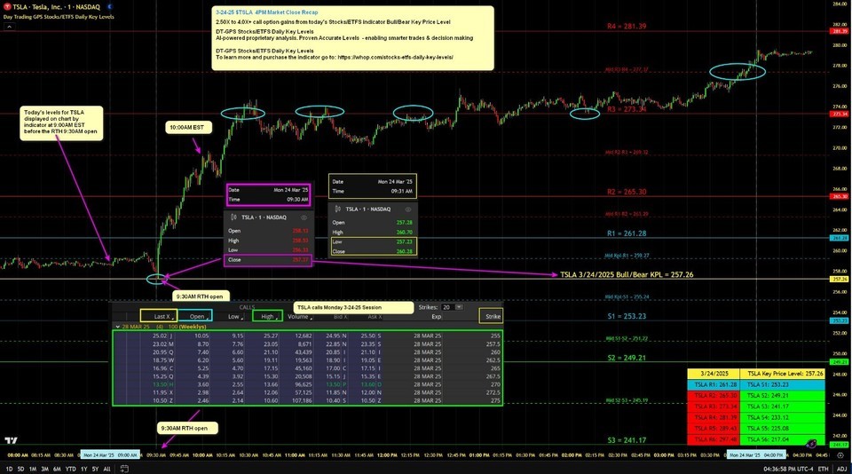
Task: Click the 10:00 AM time axis label
Action: [202, 455]
